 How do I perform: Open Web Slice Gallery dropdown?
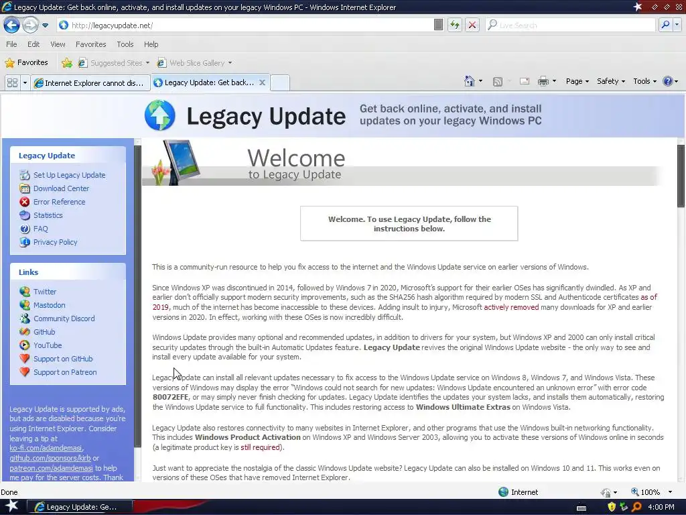click(x=195, y=63)
